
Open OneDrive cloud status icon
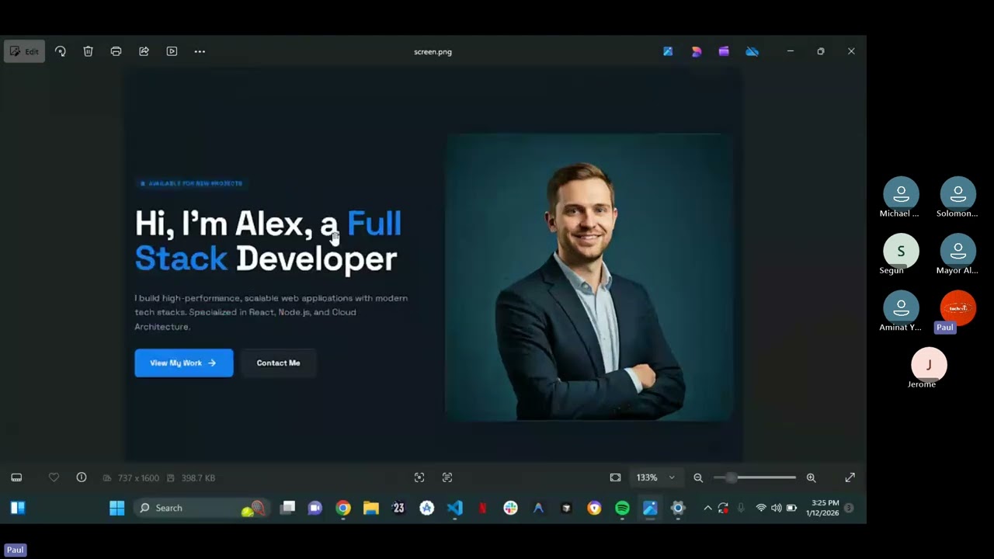click(x=752, y=51)
